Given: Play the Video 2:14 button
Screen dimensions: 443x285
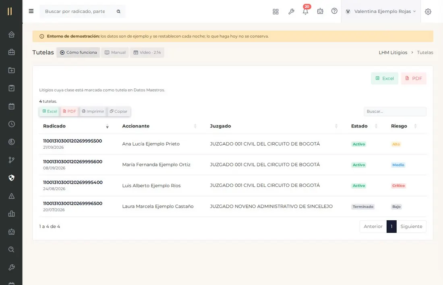Looking at the screenshot, I should pyautogui.click(x=147, y=52).
